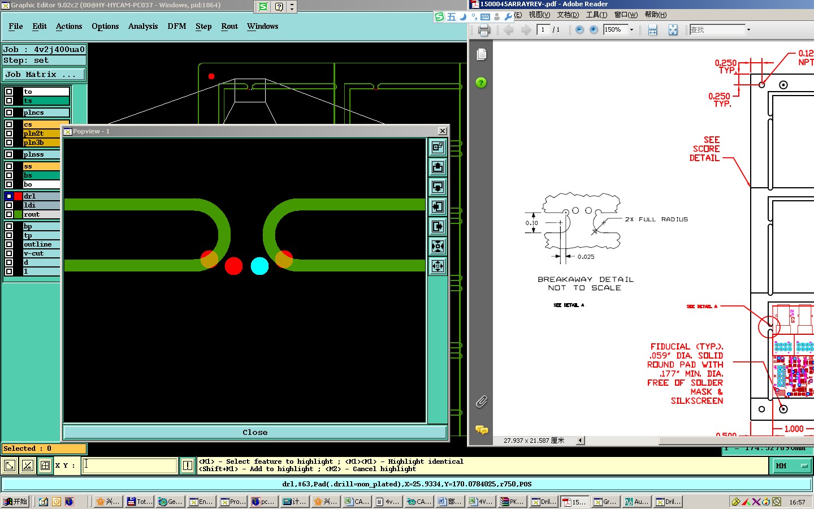Toggle the checkbox for layer to

[9, 92]
